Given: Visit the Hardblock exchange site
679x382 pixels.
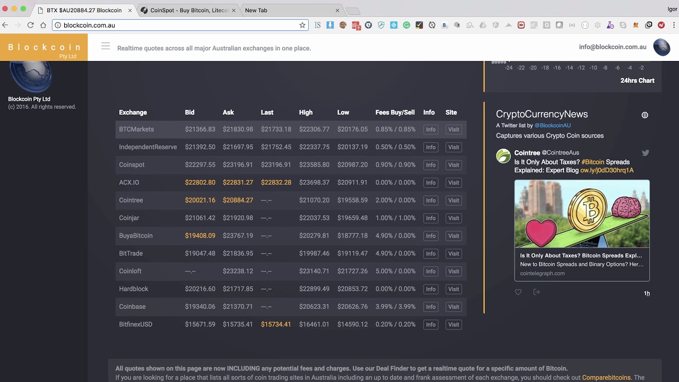Looking at the screenshot, I should coord(454,289).
